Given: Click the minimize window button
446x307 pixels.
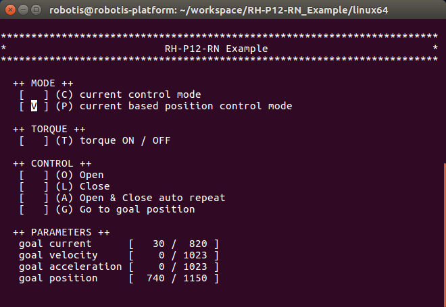Looking at the screenshot, I should click(22, 10).
